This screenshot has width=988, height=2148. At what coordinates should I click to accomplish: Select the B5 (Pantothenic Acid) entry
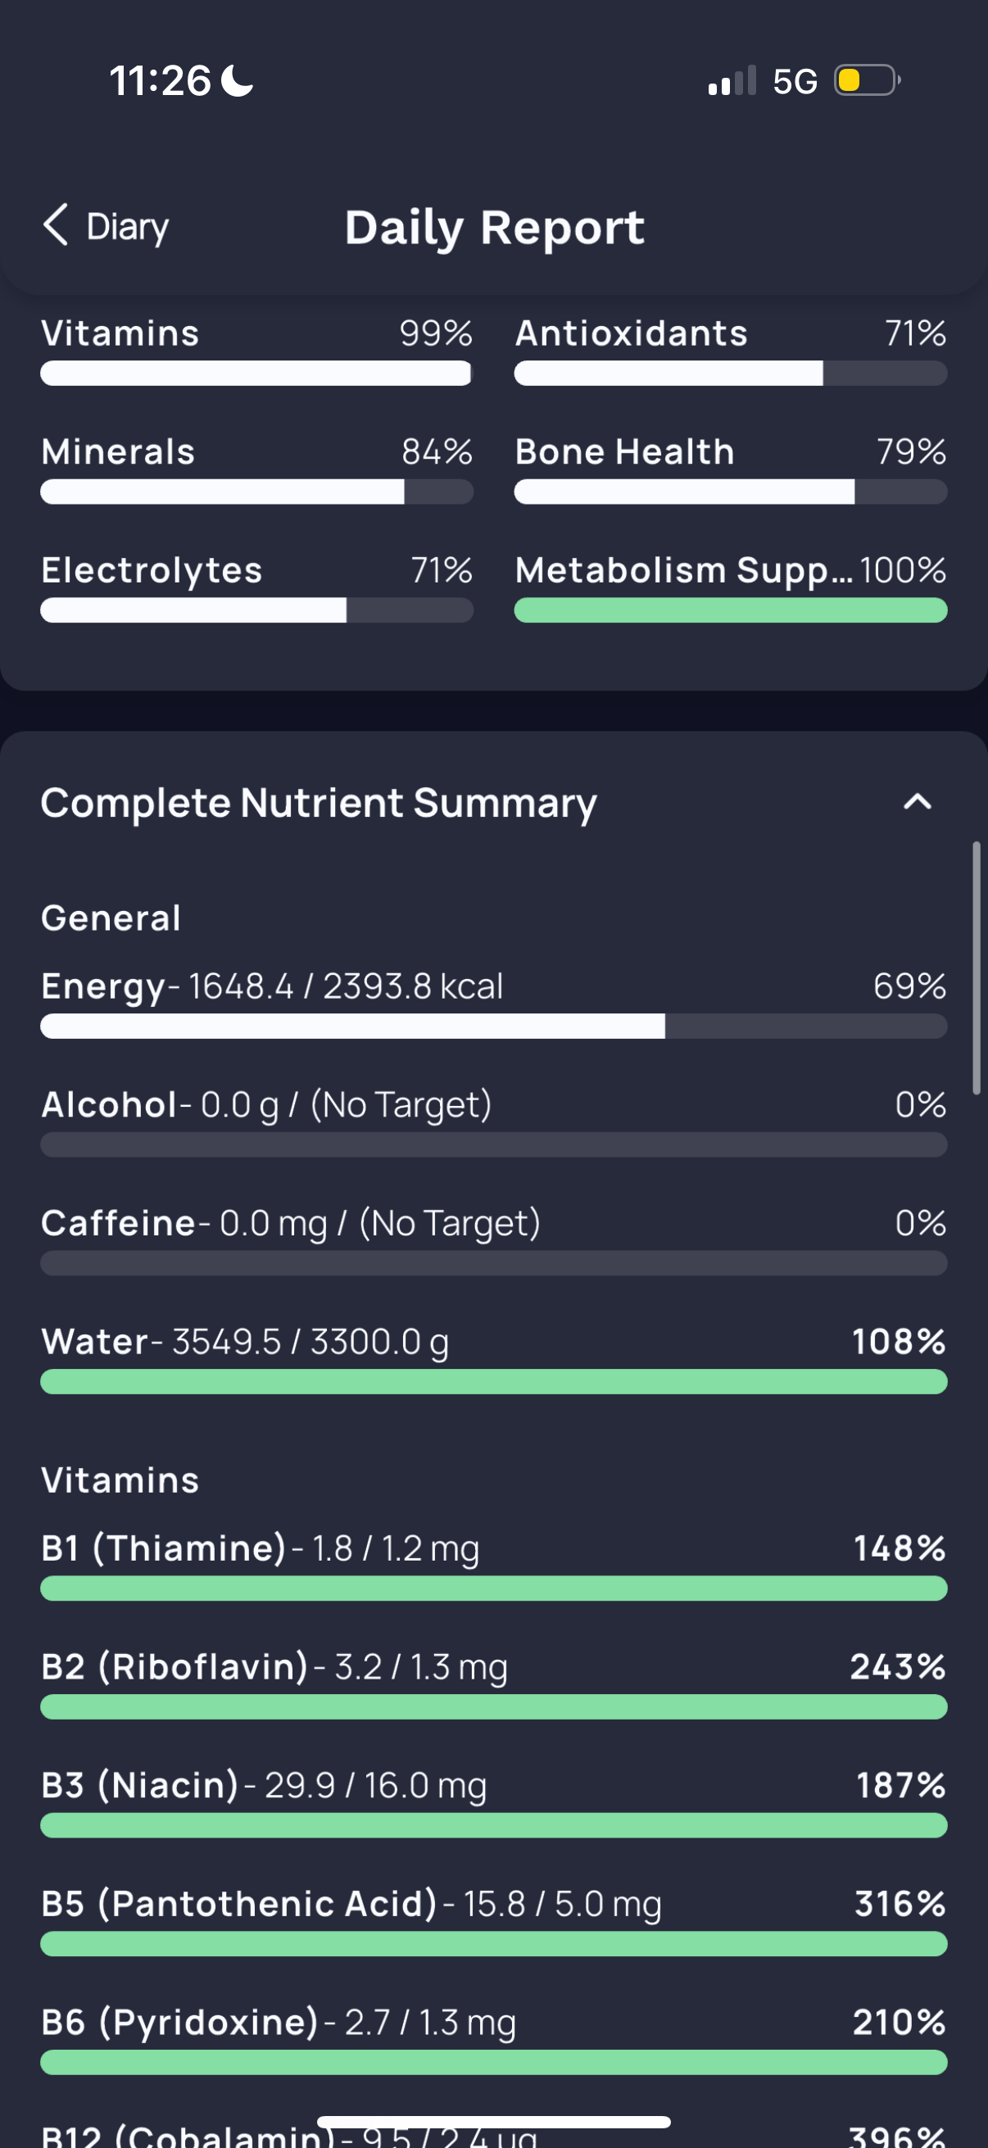point(493,1920)
